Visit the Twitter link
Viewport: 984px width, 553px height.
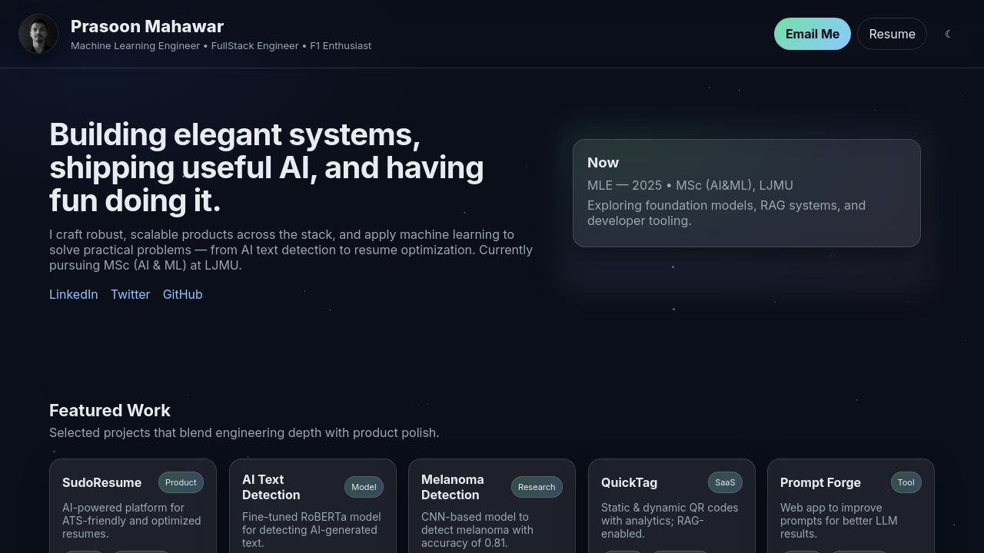131,294
